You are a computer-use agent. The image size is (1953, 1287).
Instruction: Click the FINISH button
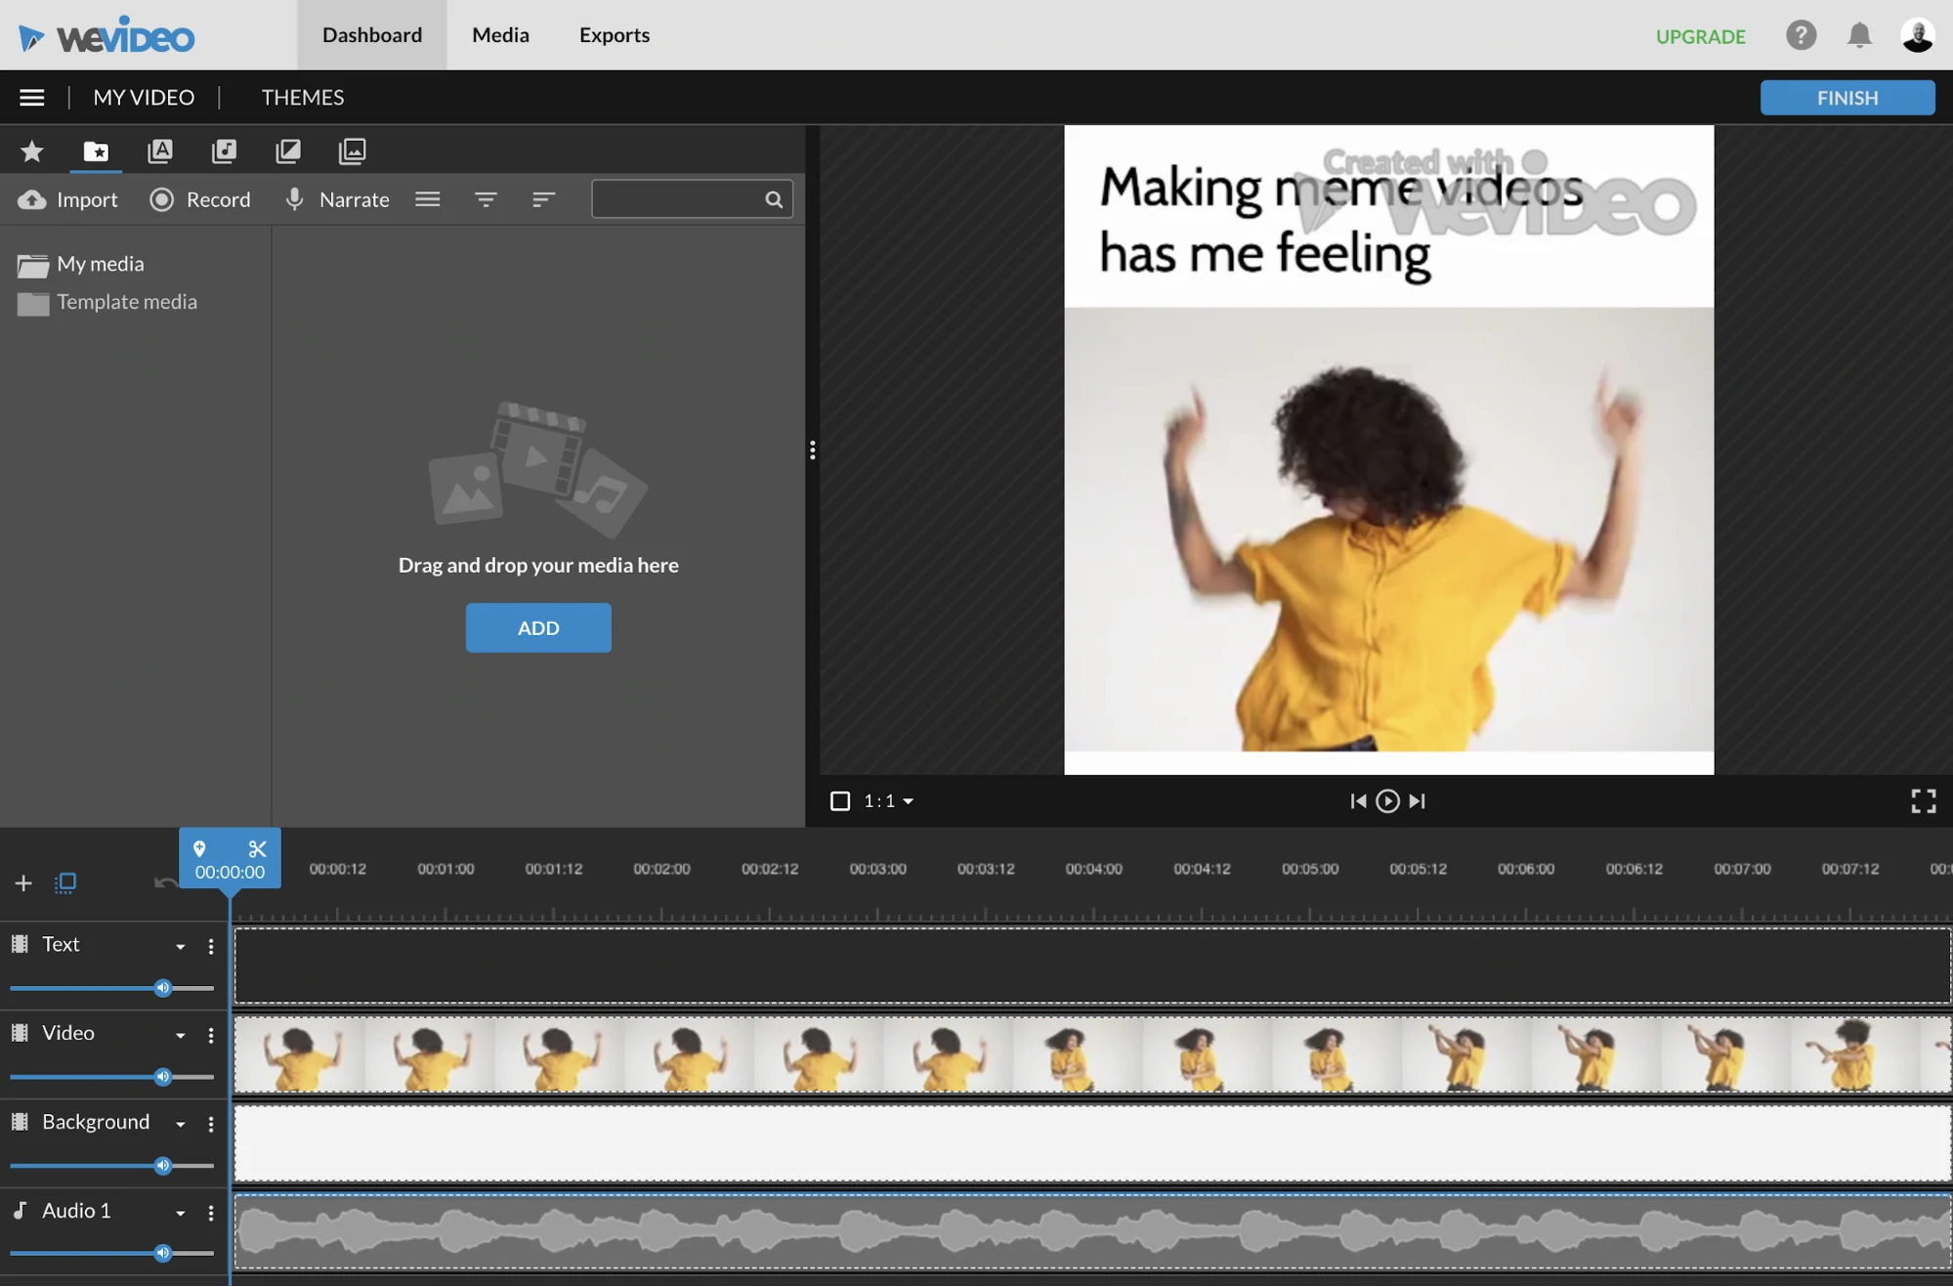pos(1848,96)
